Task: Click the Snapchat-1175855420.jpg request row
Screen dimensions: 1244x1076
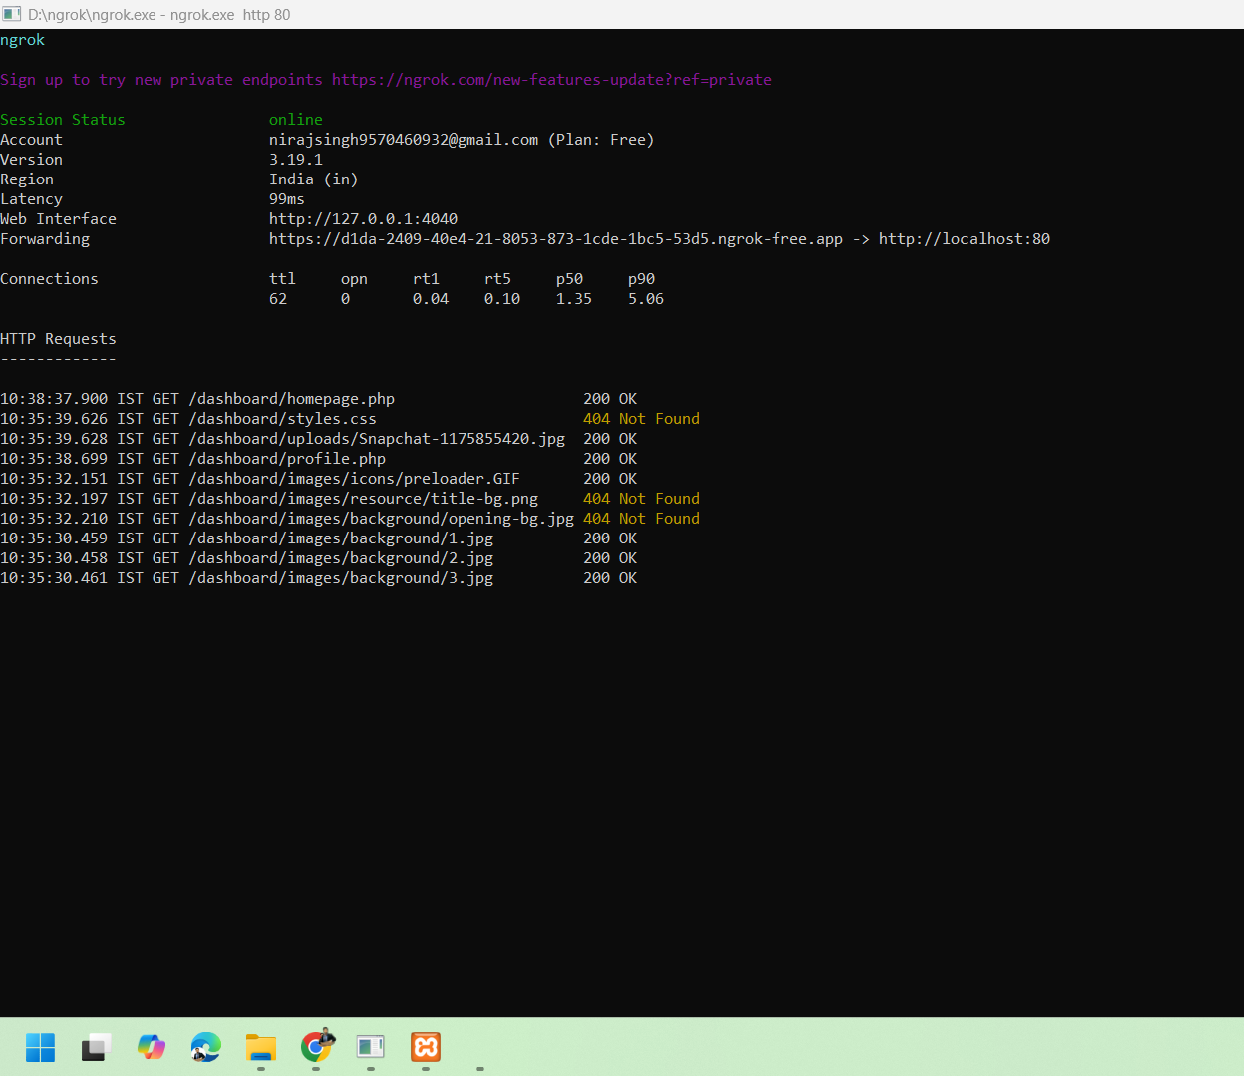Action: [x=319, y=439]
